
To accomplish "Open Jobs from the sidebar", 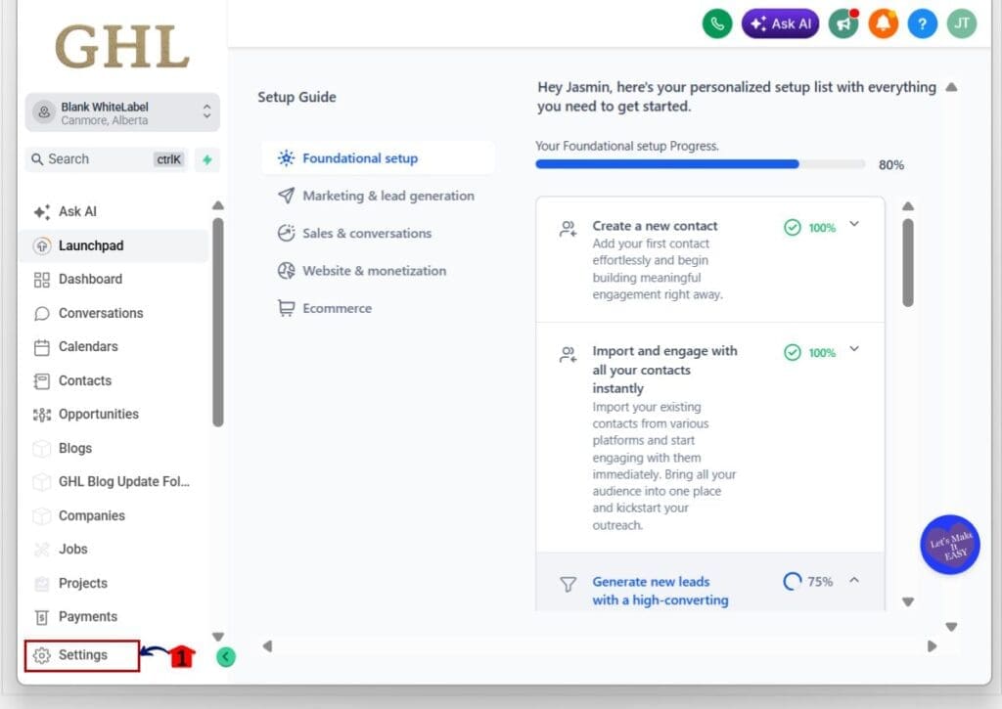I will pyautogui.click(x=114, y=550).
